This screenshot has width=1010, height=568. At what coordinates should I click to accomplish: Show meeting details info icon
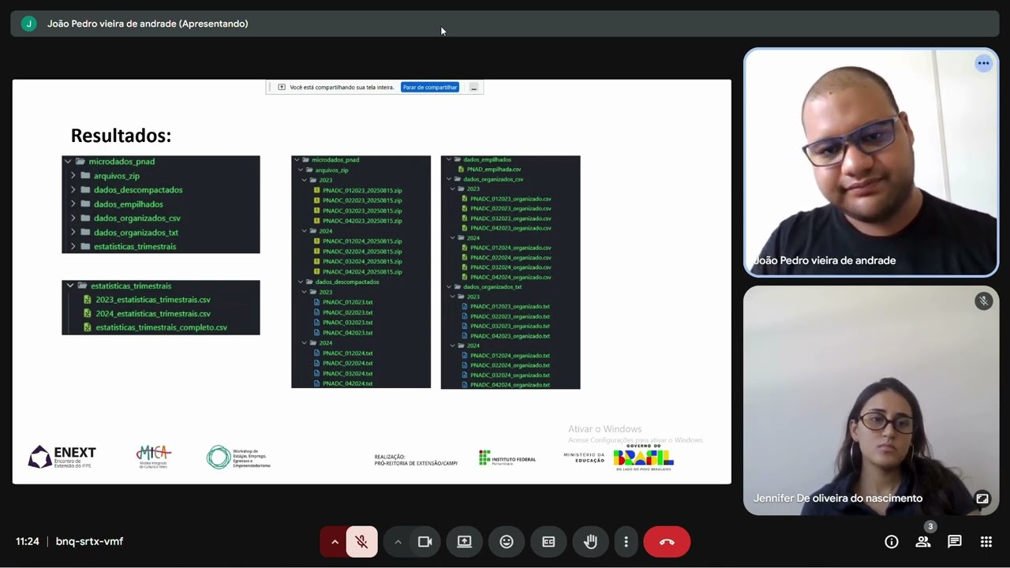892,541
